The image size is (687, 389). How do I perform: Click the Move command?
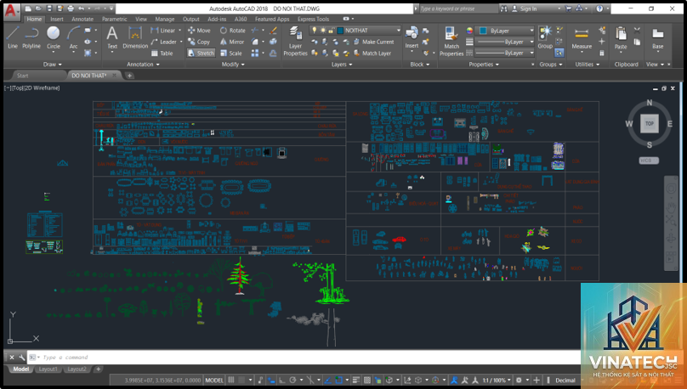[x=199, y=31]
